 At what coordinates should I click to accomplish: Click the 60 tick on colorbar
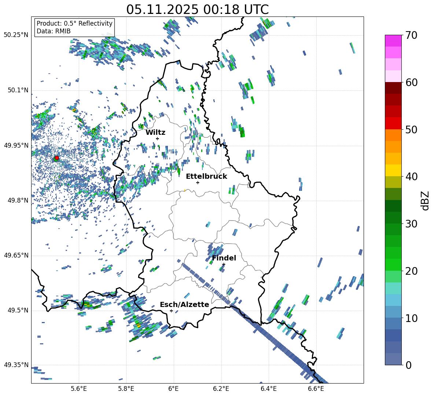[411, 82]
